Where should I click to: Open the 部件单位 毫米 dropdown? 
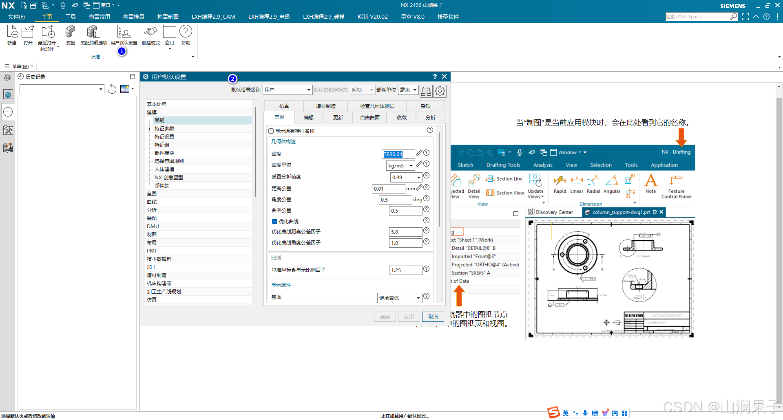[408, 90]
